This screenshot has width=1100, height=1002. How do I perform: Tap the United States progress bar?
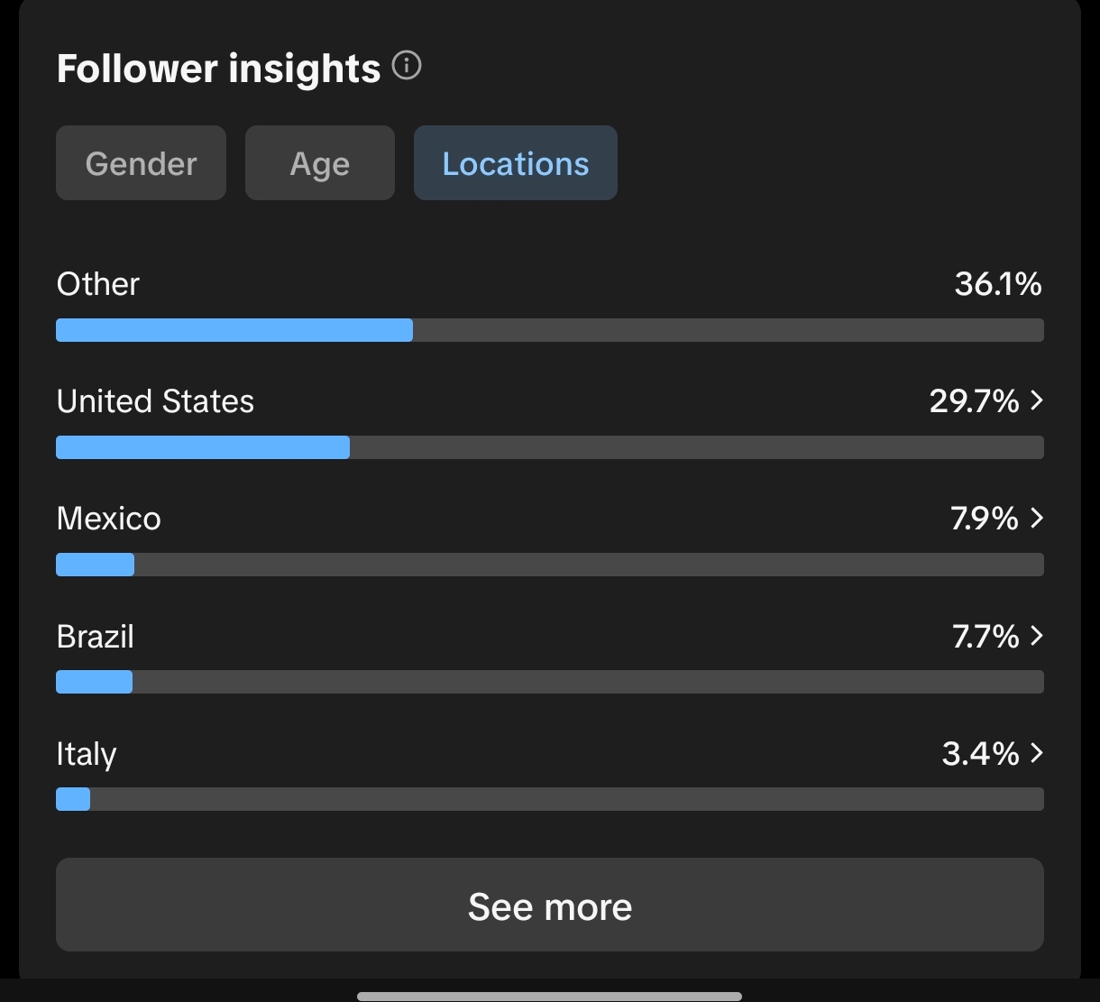[549, 447]
